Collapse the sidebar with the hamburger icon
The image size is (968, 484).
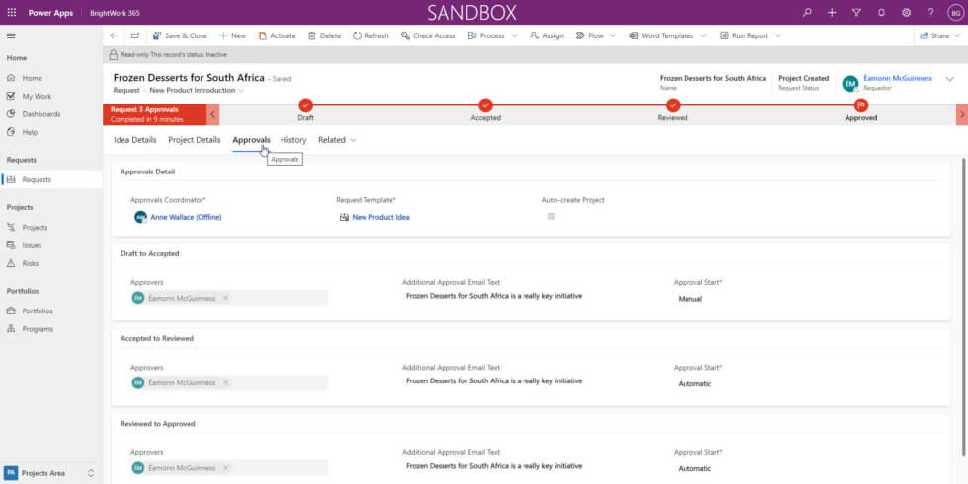click(11, 35)
